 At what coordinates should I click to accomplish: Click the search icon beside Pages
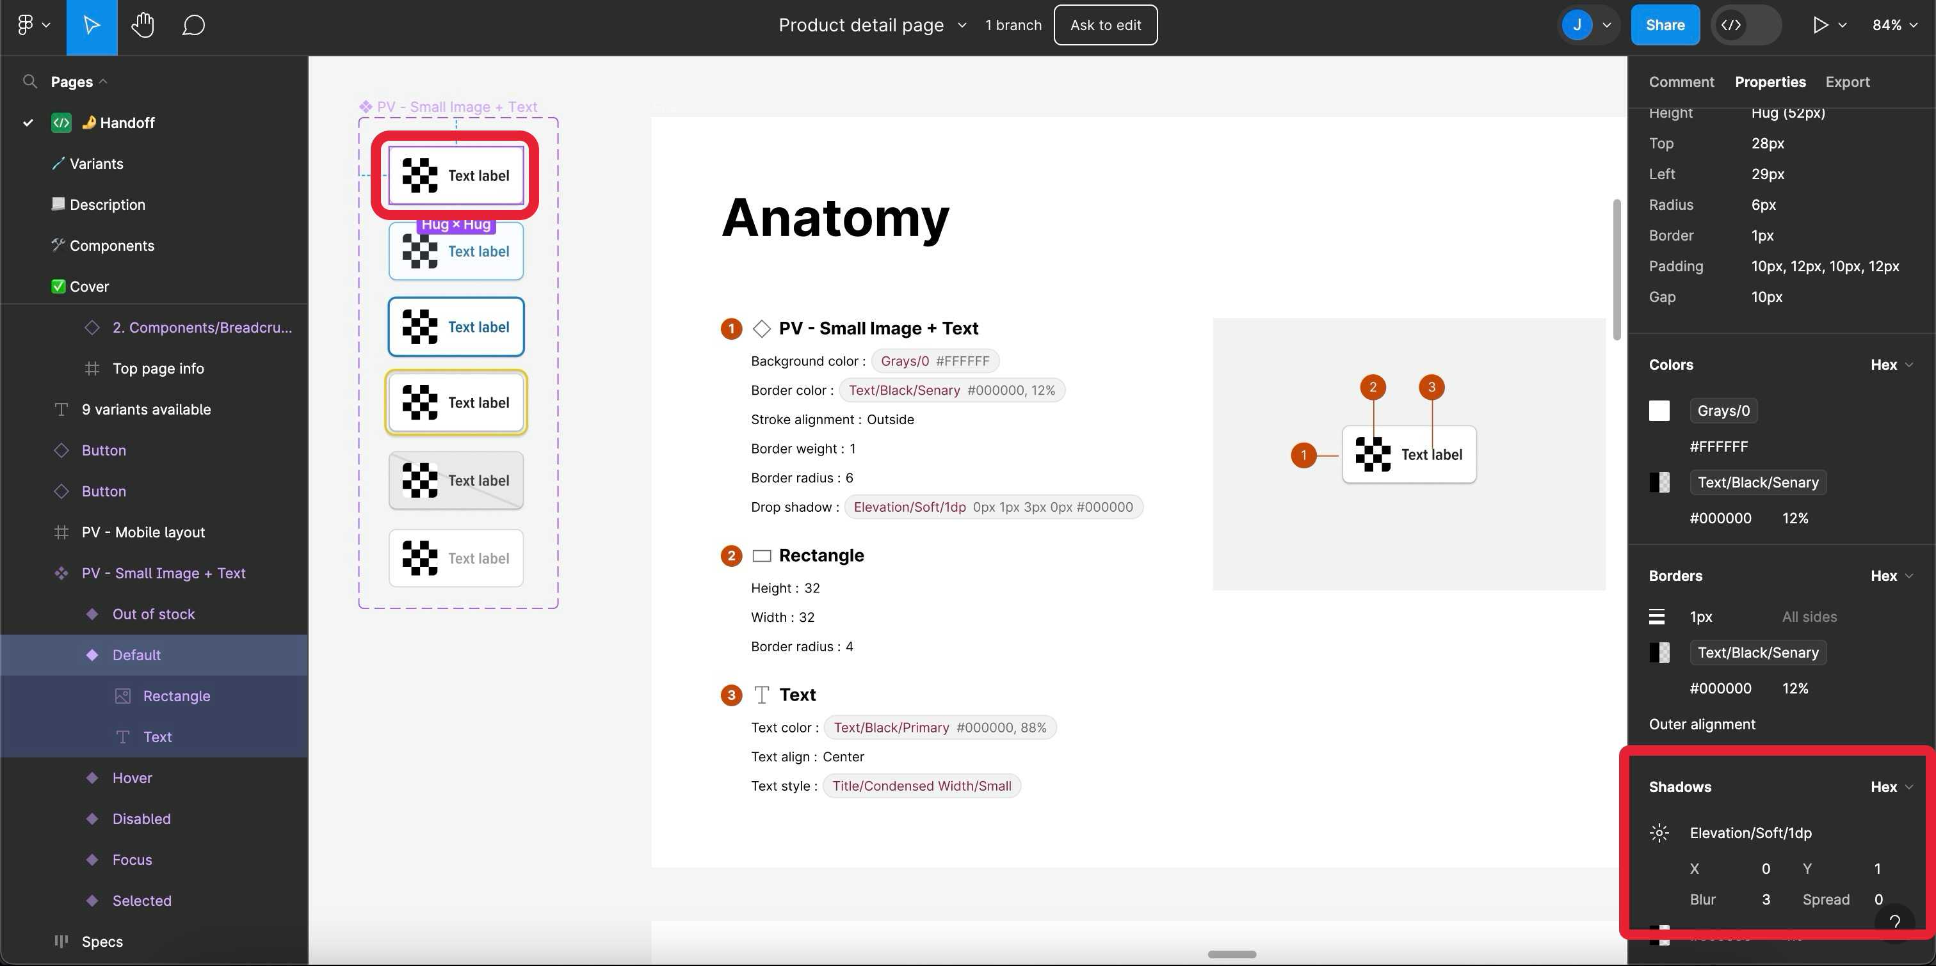(x=30, y=81)
